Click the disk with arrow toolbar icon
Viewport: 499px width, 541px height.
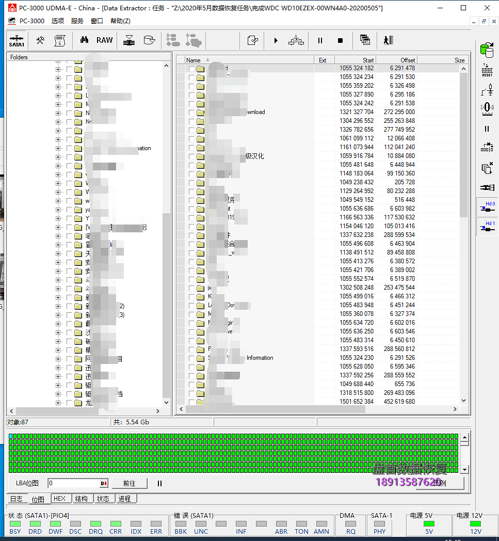coord(149,40)
